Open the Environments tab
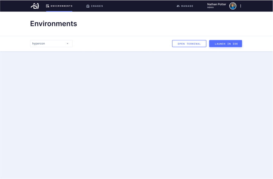The width and height of the screenshot is (273, 179). coord(59,6)
